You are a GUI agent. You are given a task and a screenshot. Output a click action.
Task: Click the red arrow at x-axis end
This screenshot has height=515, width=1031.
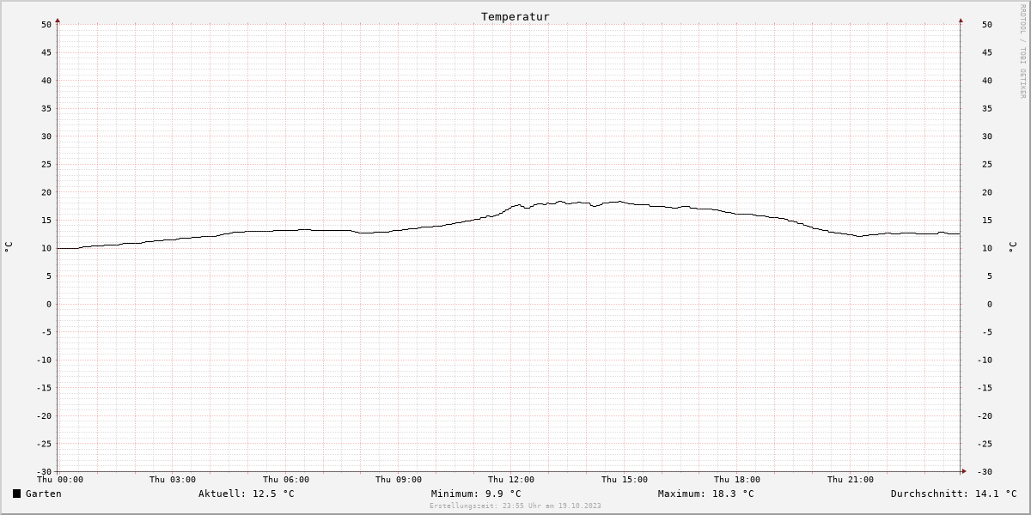(x=964, y=471)
